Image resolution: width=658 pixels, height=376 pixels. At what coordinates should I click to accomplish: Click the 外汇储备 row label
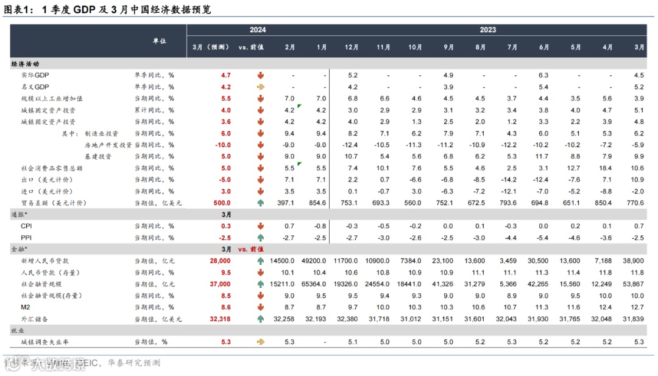pyautogui.click(x=34, y=319)
